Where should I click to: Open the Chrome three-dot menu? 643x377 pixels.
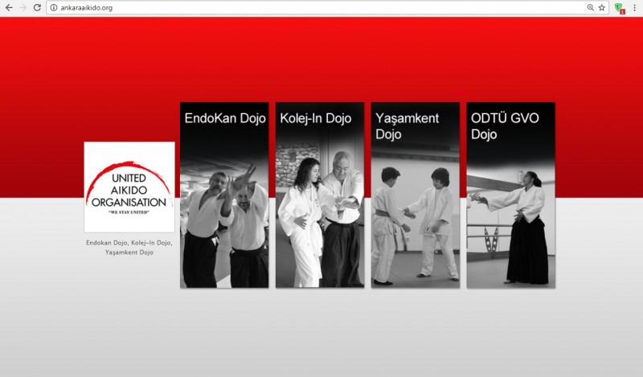pos(634,7)
